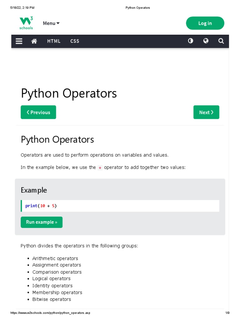
Task: Click the Comparison operators list item
Action: click(57, 272)
